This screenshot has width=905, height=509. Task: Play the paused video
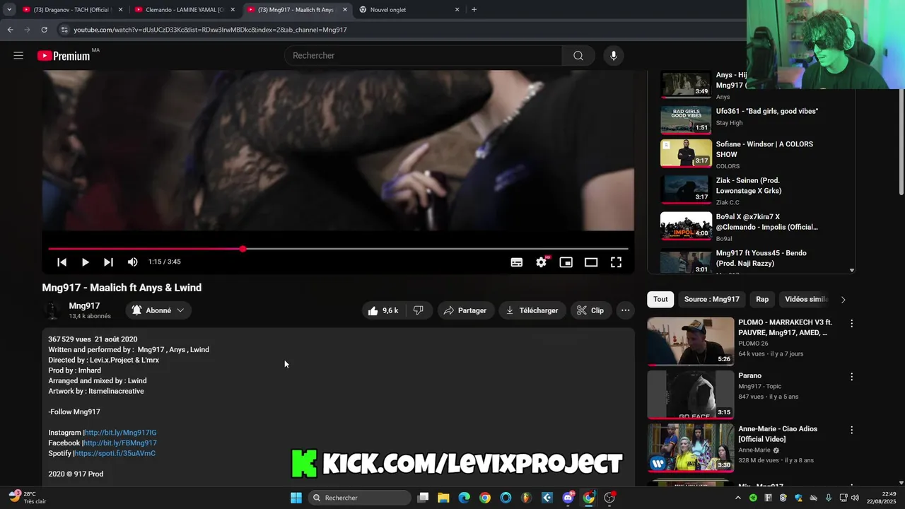click(x=85, y=262)
